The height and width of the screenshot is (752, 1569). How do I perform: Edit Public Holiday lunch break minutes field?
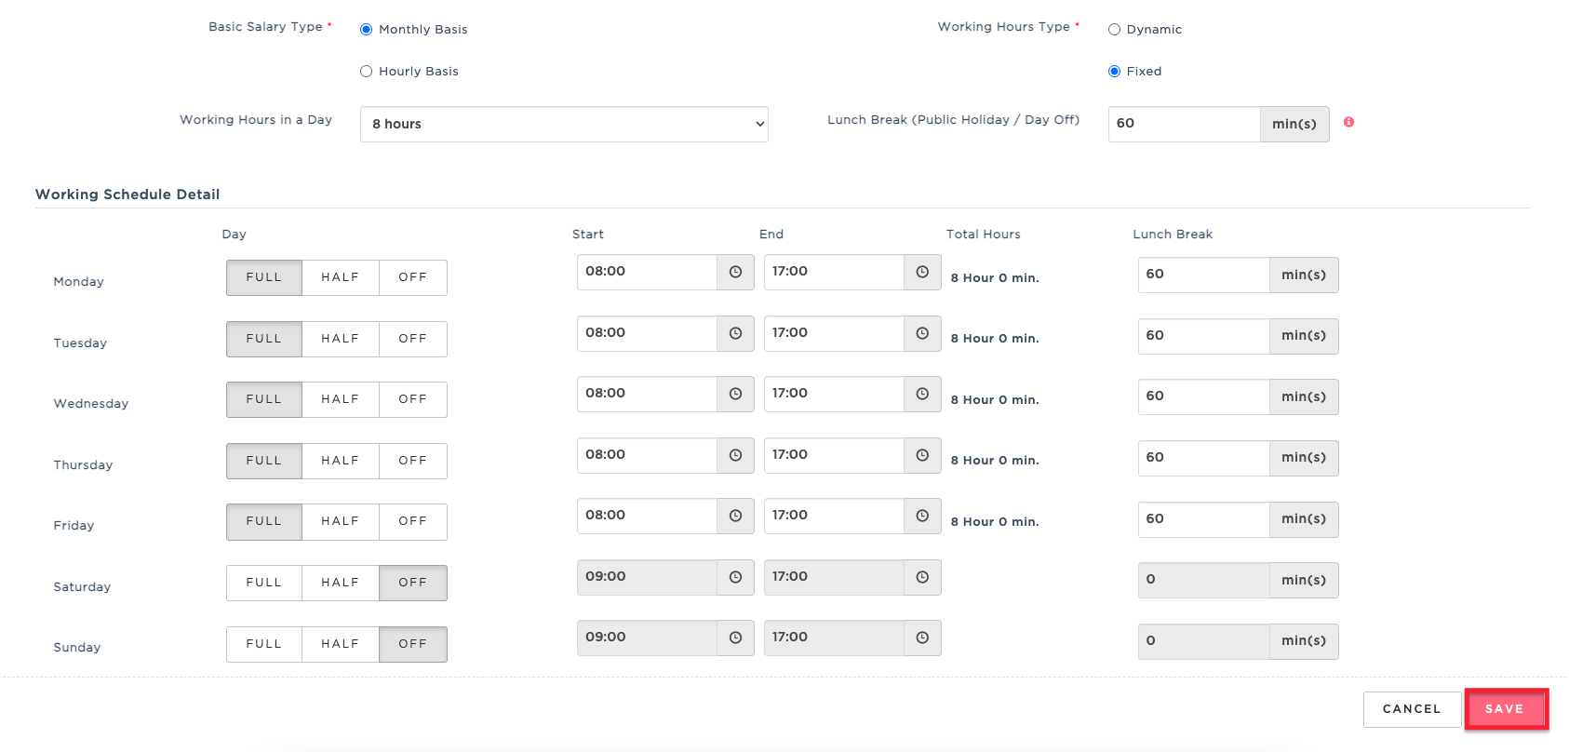[1184, 124]
